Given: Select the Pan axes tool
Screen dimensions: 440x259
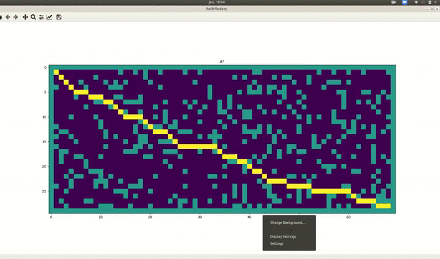Looking at the screenshot, I should pyautogui.click(x=25, y=17).
